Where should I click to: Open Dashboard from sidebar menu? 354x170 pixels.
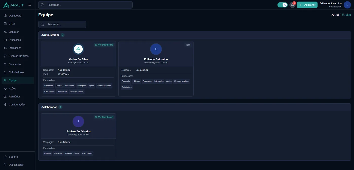click(17, 16)
